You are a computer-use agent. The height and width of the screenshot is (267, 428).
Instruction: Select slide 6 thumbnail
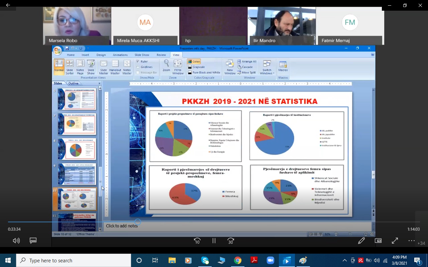click(77, 99)
